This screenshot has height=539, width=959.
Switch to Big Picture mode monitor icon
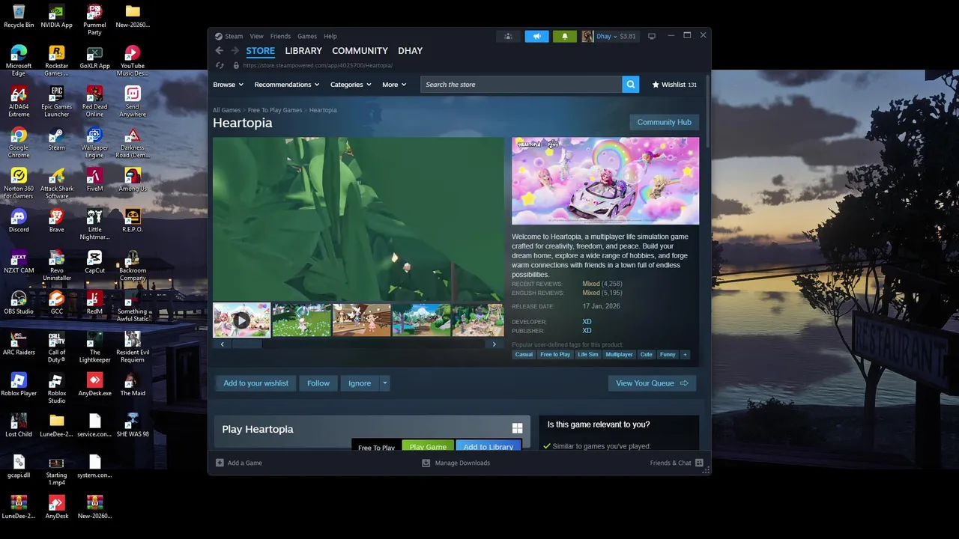tap(652, 36)
